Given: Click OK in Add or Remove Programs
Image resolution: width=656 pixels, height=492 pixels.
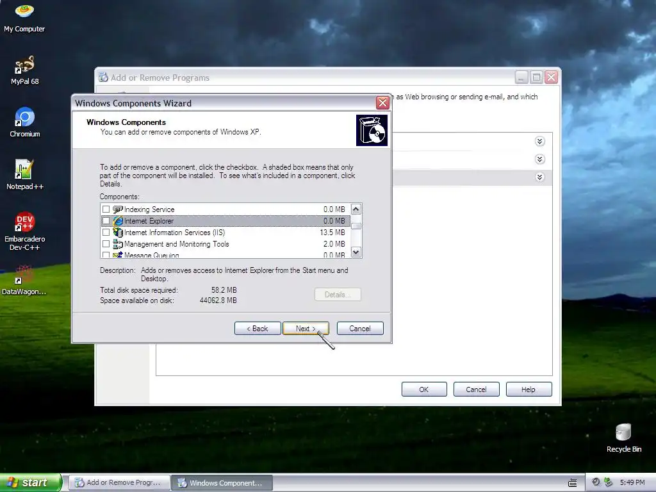Looking at the screenshot, I should (424, 389).
